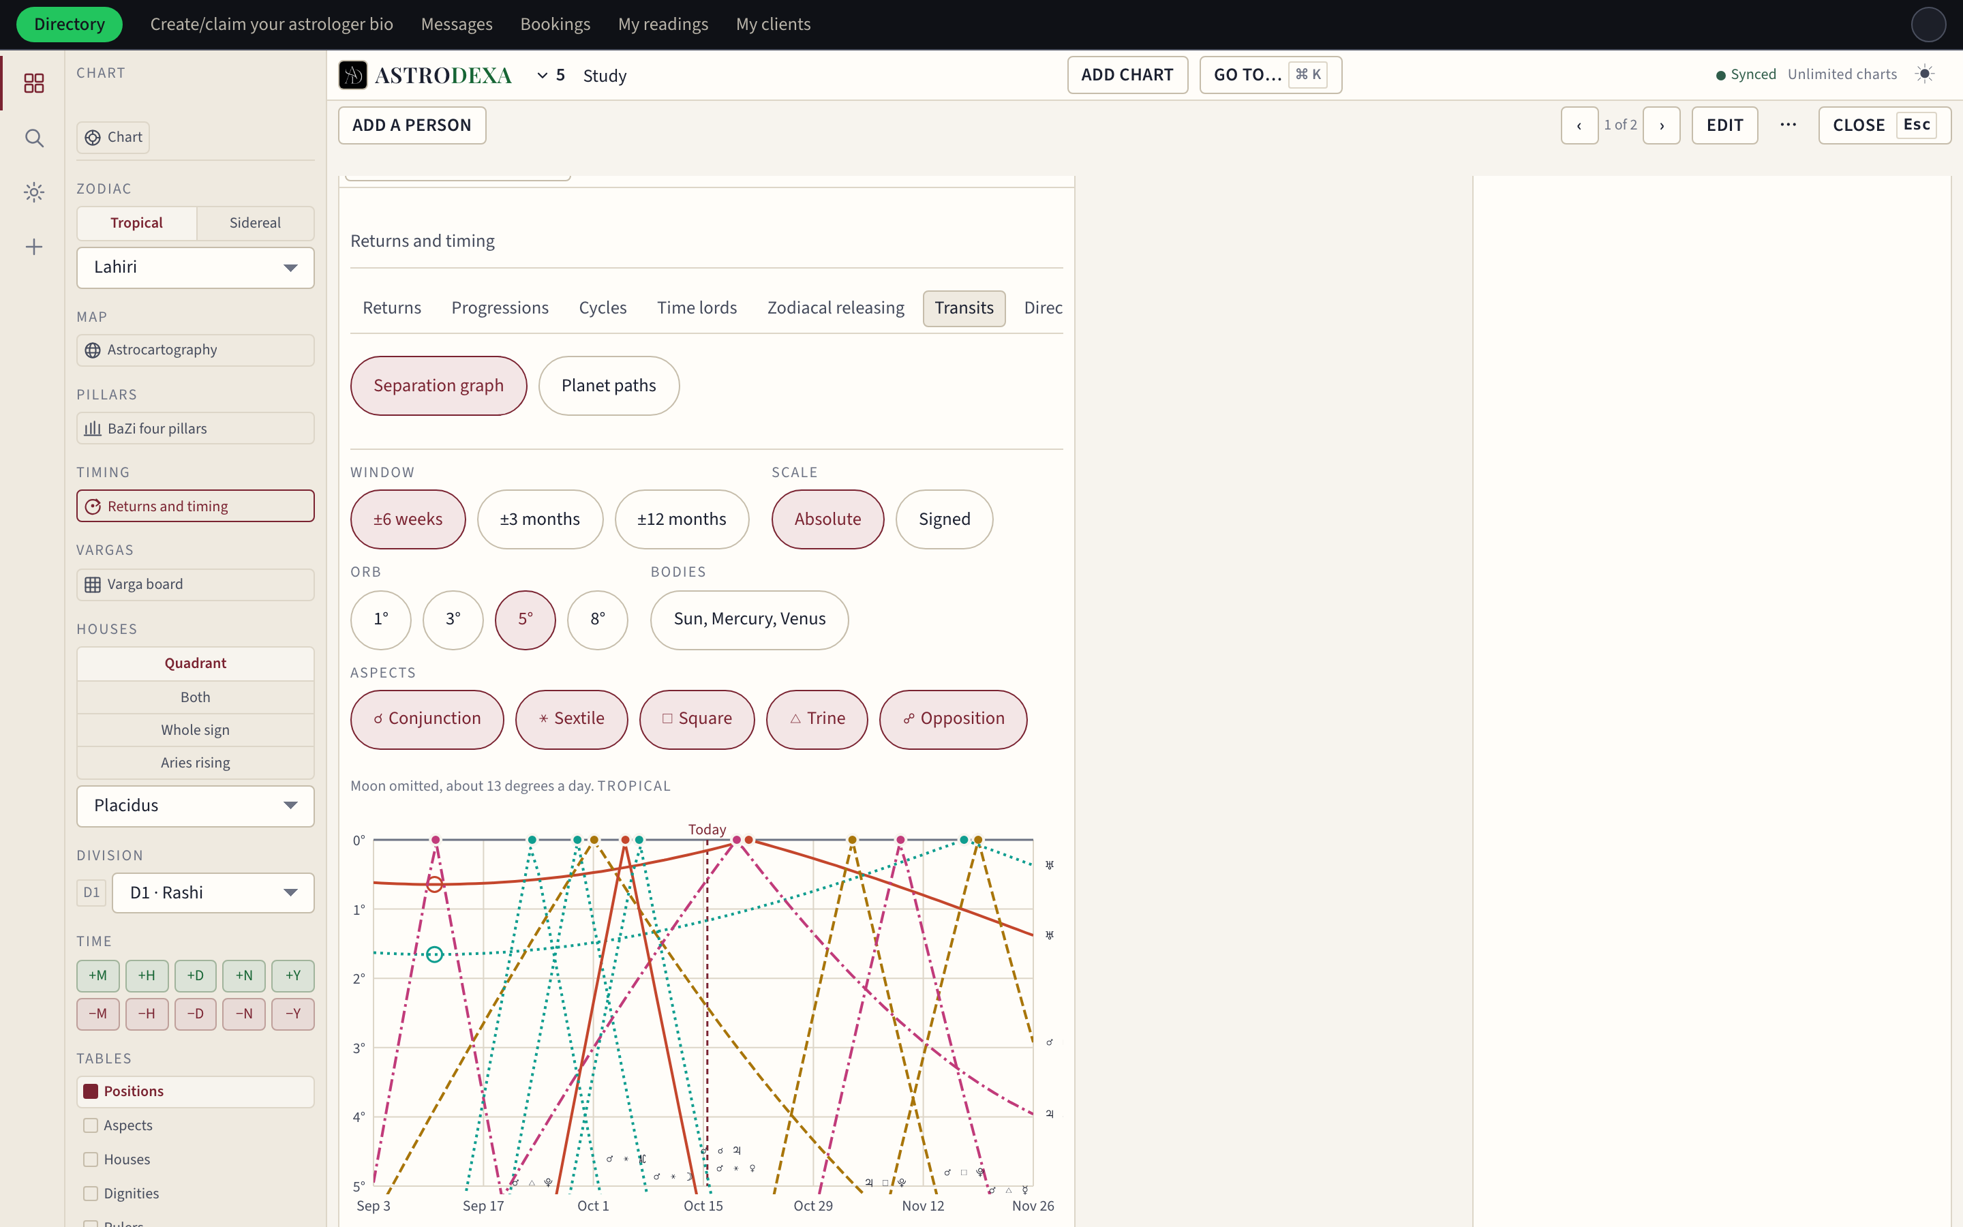This screenshot has width=1963, height=1227.
Task: Advance time by one hour +H
Action: 147,975
